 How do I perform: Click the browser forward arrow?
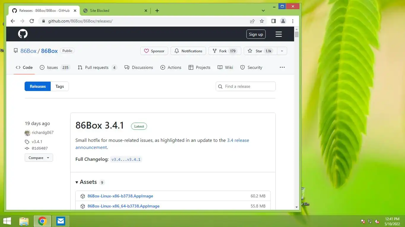(x=22, y=21)
